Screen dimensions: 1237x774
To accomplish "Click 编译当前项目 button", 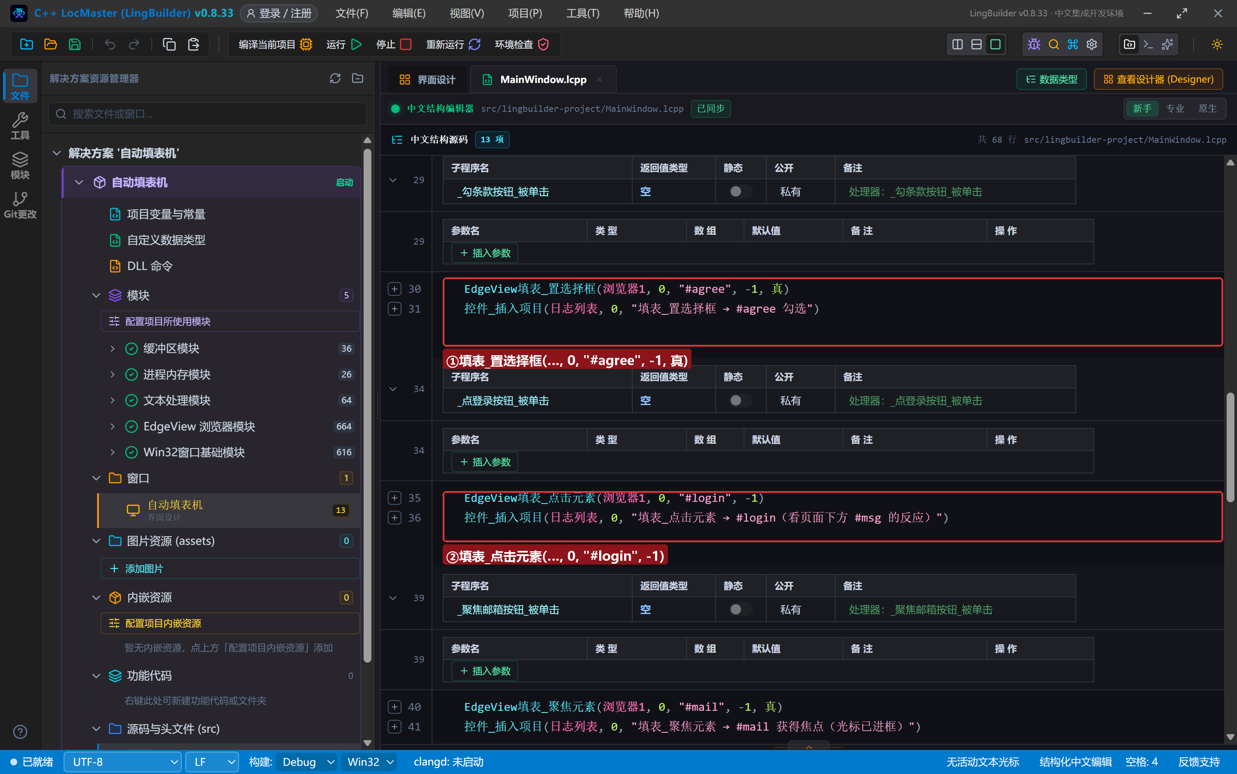I will 275,45.
